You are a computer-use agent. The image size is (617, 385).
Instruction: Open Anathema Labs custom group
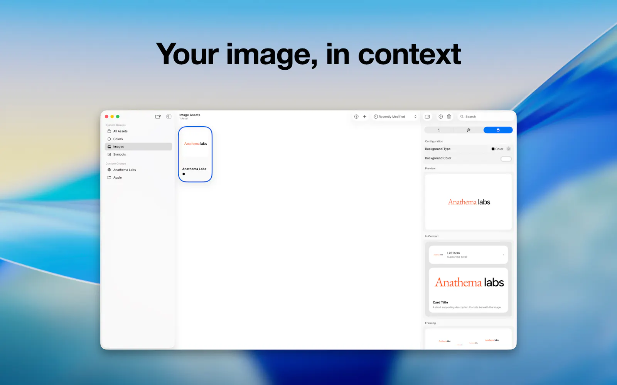(x=138, y=170)
